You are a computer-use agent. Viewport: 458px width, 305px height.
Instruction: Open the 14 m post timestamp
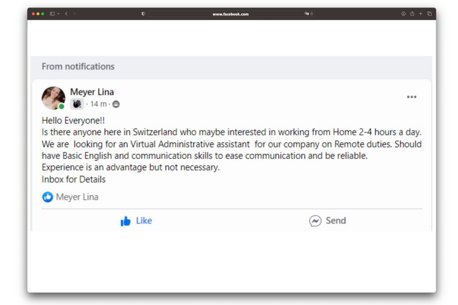coord(98,104)
